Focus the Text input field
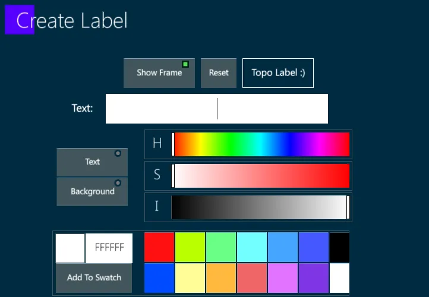This screenshot has height=297, width=429. (217, 109)
